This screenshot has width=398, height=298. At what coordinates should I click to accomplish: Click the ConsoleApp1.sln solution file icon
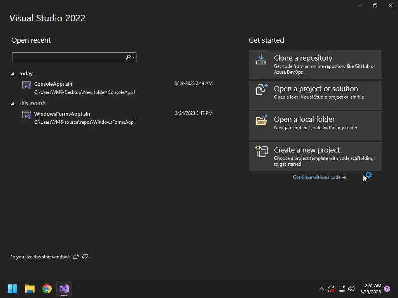coord(26,85)
